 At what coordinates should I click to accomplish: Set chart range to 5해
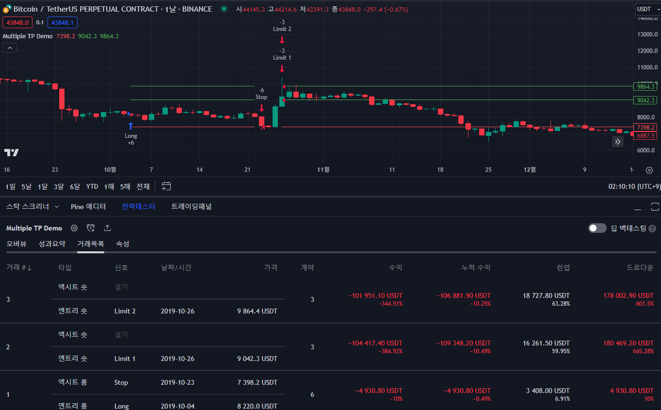click(125, 186)
